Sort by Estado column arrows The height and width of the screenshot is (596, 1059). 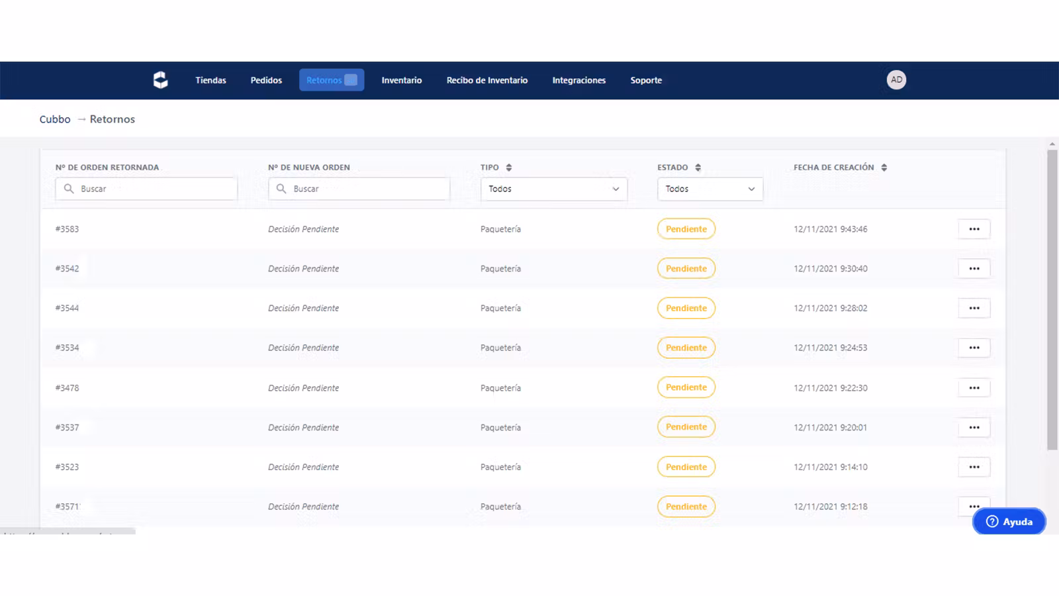[698, 168]
